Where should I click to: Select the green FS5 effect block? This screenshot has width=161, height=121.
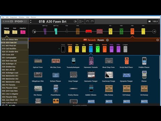[x=121, y=31]
